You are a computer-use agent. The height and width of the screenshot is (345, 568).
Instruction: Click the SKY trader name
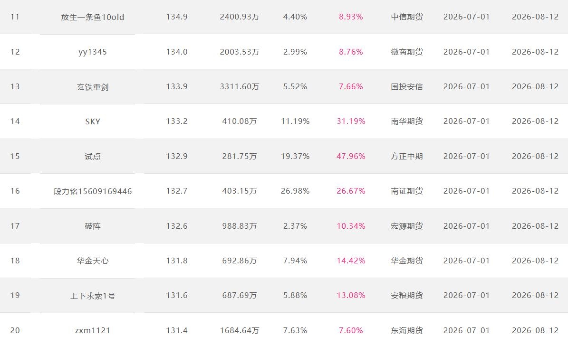(x=92, y=121)
